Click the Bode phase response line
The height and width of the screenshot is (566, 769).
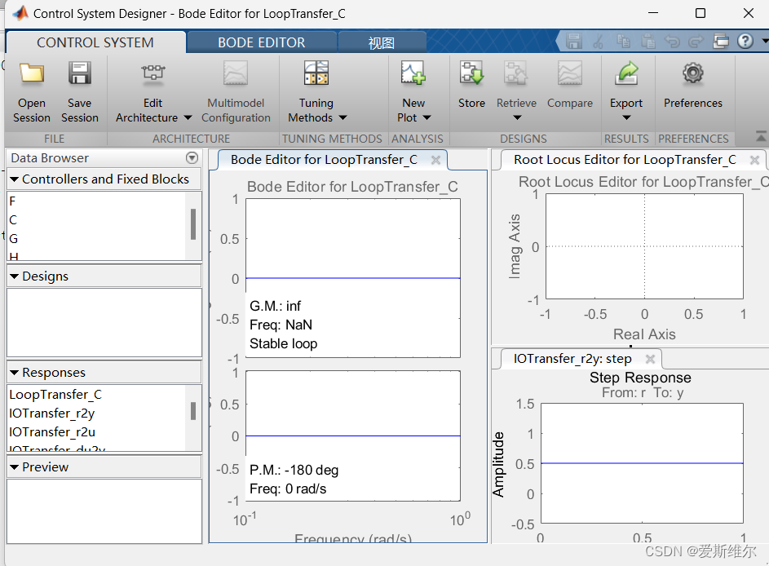(x=352, y=436)
